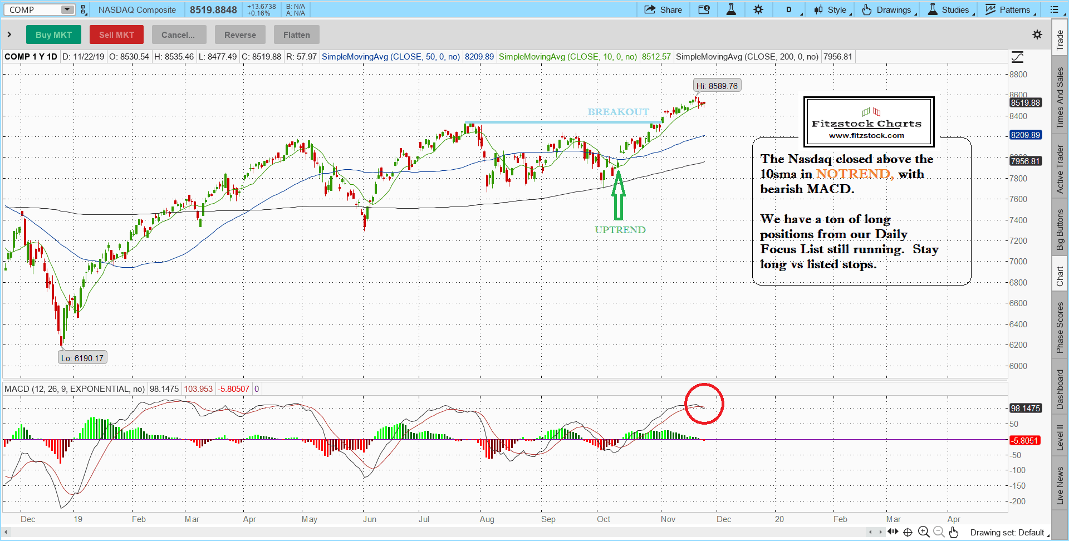Click the Sell MKT button
Image resolution: width=1069 pixels, height=541 pixels.
(x=116, y=35)
